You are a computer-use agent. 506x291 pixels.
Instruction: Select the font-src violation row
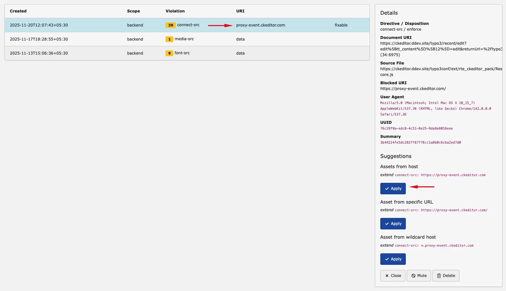(187, 53)
